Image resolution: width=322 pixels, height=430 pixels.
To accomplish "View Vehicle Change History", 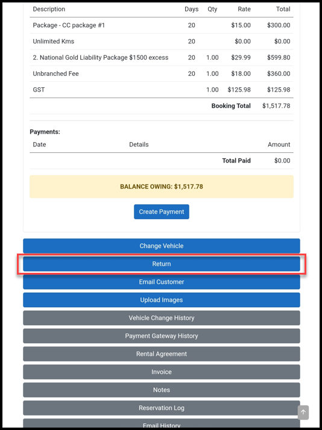I will 162,318.
